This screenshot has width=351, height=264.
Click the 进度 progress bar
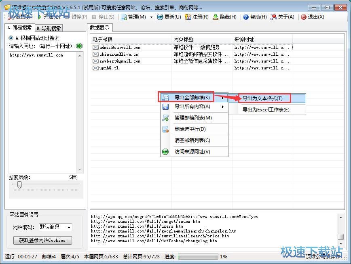(198, 256)
